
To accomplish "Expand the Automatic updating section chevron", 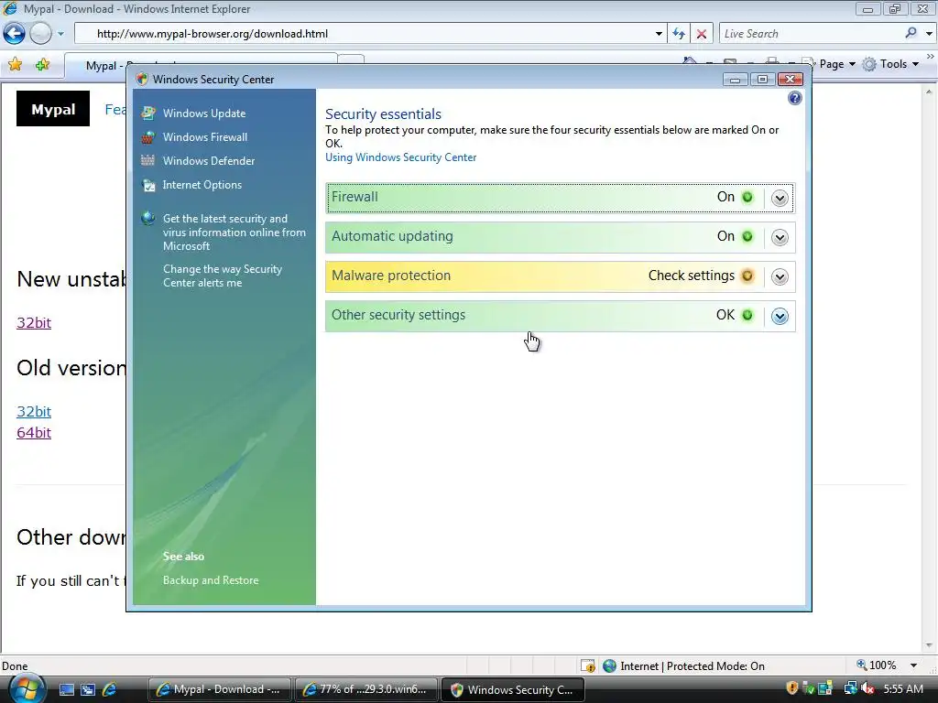I will [x=780, y=237].
